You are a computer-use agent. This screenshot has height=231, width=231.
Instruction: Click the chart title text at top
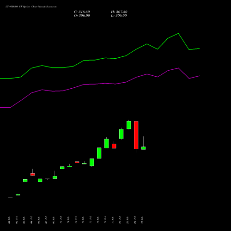pos(31,7)
